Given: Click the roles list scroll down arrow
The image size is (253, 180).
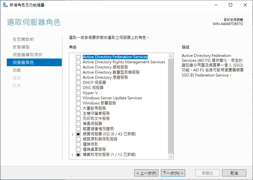Looking at the screenshot, I should point(171,157).
